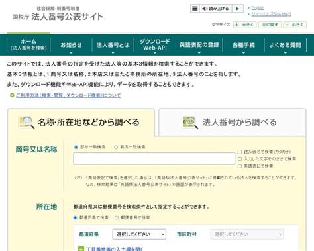The image size is (314, 251).
Task: Expand chevron under ダウンロード Web-API
Action: (155, 53)
